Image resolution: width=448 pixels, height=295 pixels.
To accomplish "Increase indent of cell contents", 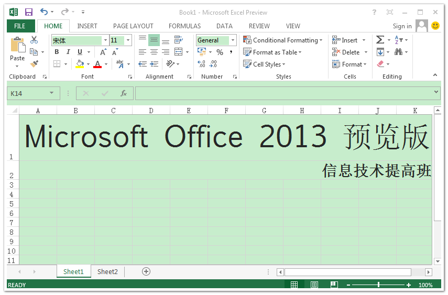I will click(154, 64).
